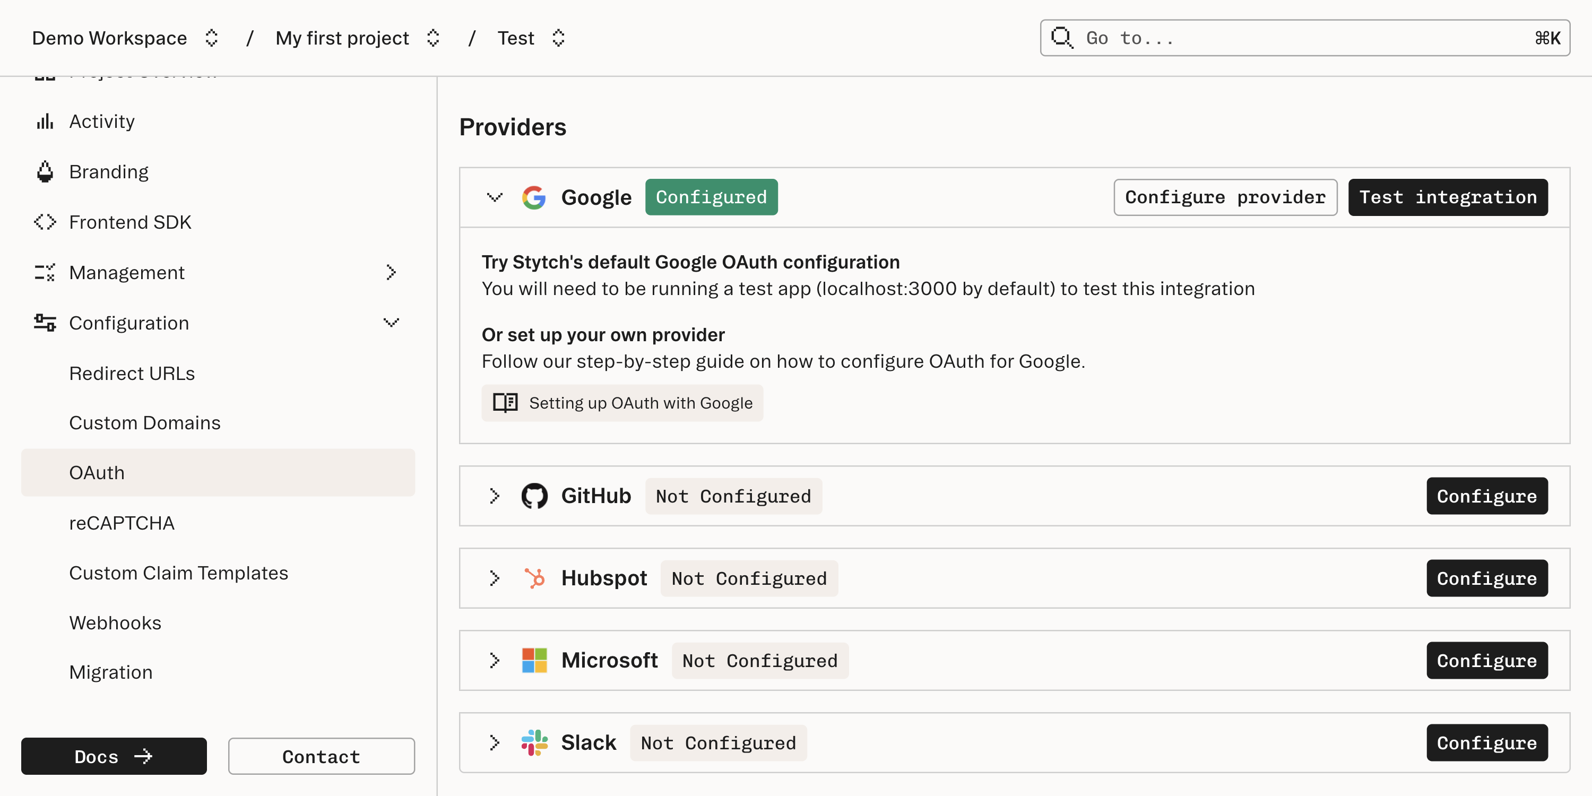Click the Configuration sliders icon
This screenshot has height=796, width=1592.
(44, 323)
